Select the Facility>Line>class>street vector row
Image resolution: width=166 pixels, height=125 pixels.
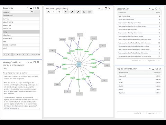tap(139, 26)
